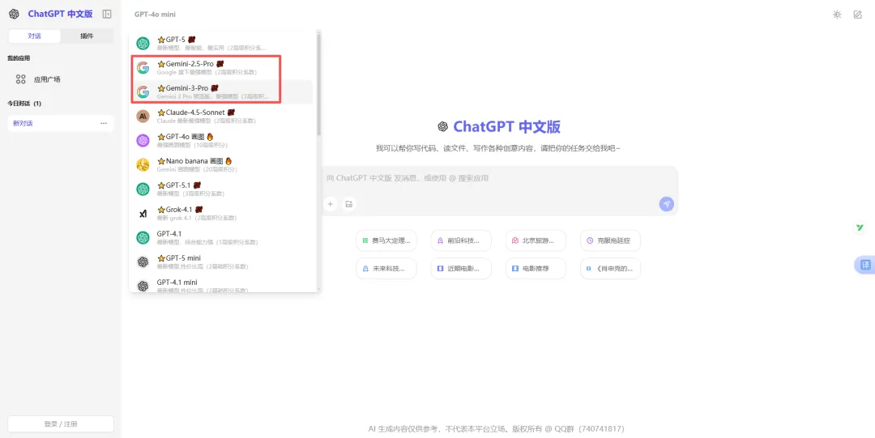Image resolution: width=875 pixels, height=438 pixels.
Task: Switch to the 插件 tab
Action: [x=87, y=36]
